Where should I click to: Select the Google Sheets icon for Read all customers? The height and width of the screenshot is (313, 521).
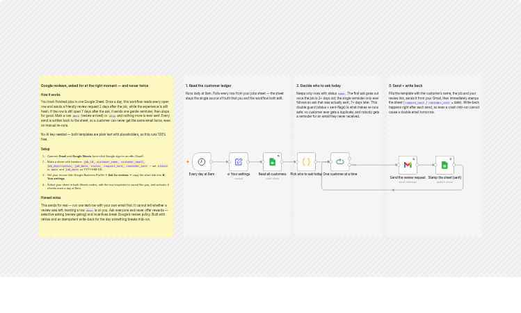pos(273,162)
